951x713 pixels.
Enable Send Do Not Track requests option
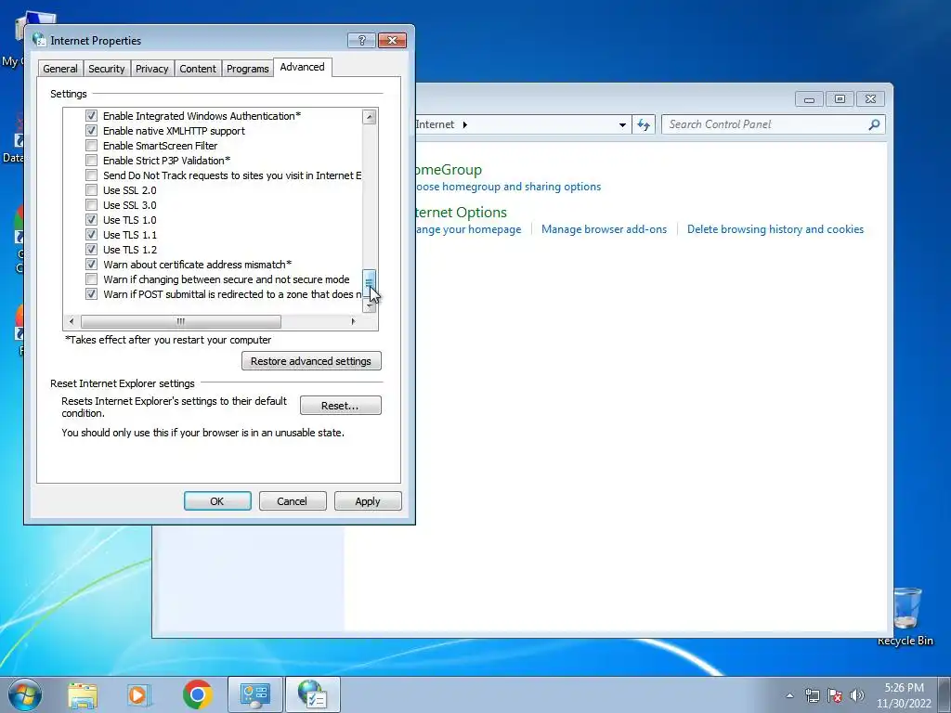coord(91,175)
